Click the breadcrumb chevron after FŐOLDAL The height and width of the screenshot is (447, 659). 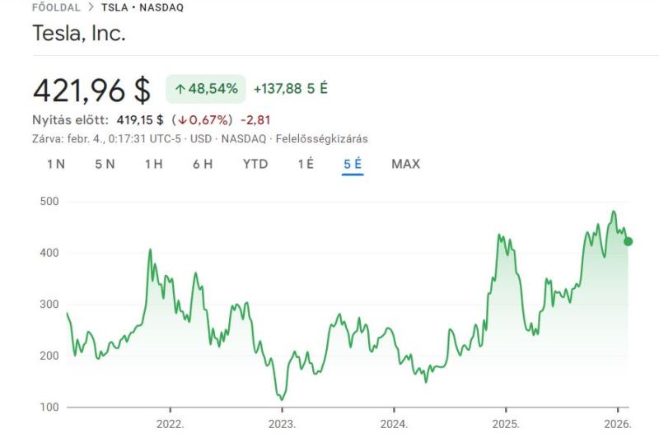tap(91, 7)
